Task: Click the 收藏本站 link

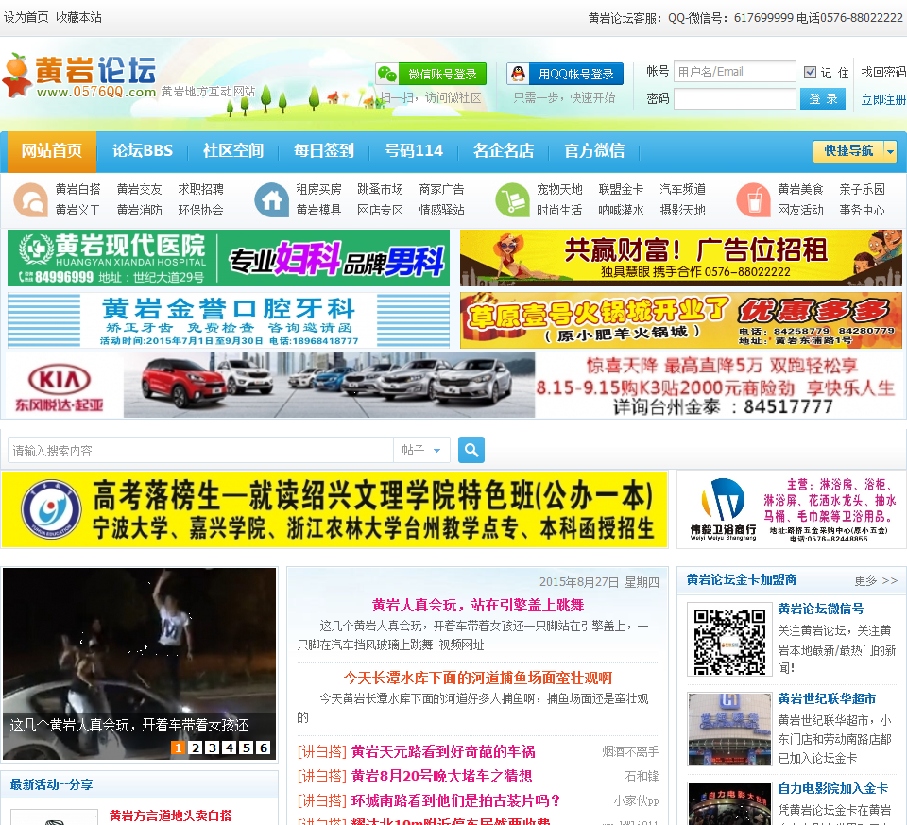Action: click(78, 17)
